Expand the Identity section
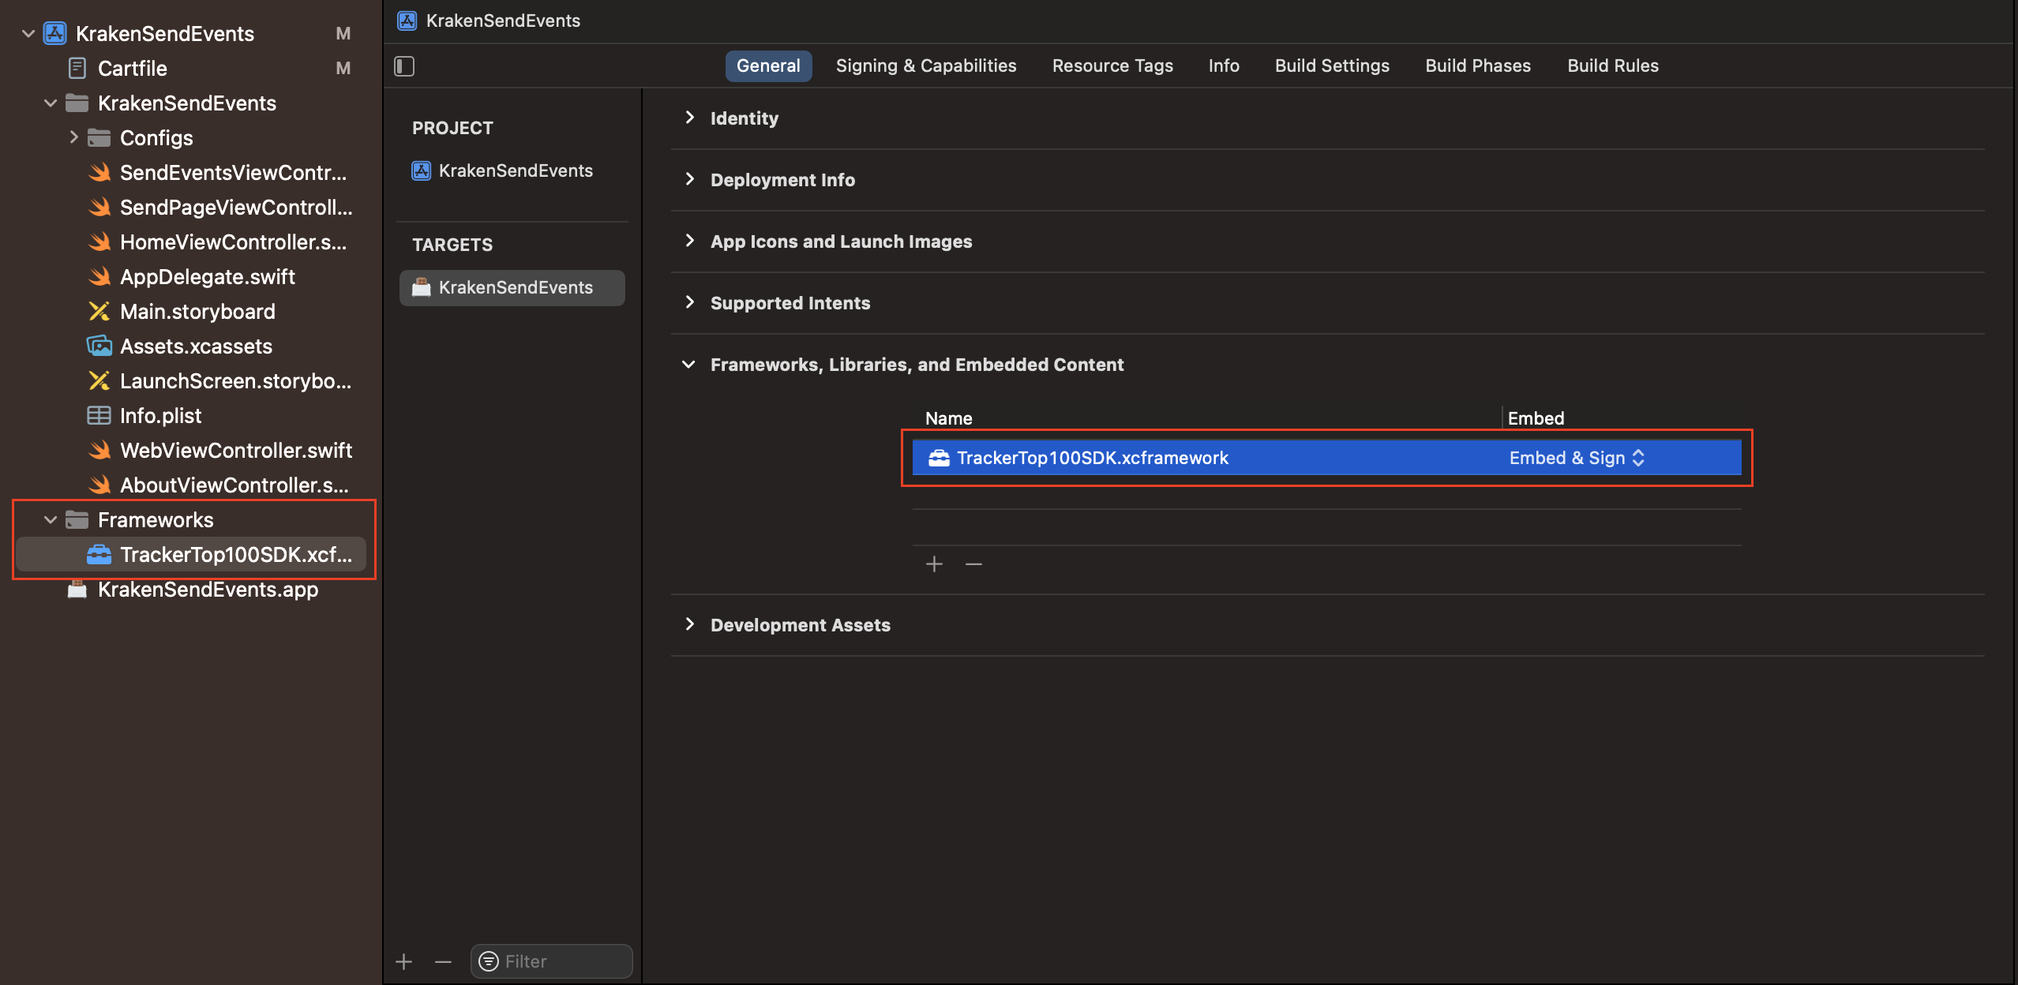The height and width of the screenshot is (985, 2018). click(x=689, y=118)
